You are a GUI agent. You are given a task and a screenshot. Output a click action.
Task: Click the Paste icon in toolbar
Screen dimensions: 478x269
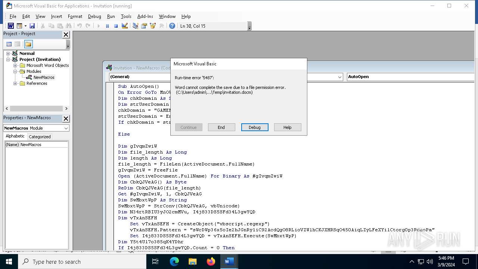pos(60,26)
